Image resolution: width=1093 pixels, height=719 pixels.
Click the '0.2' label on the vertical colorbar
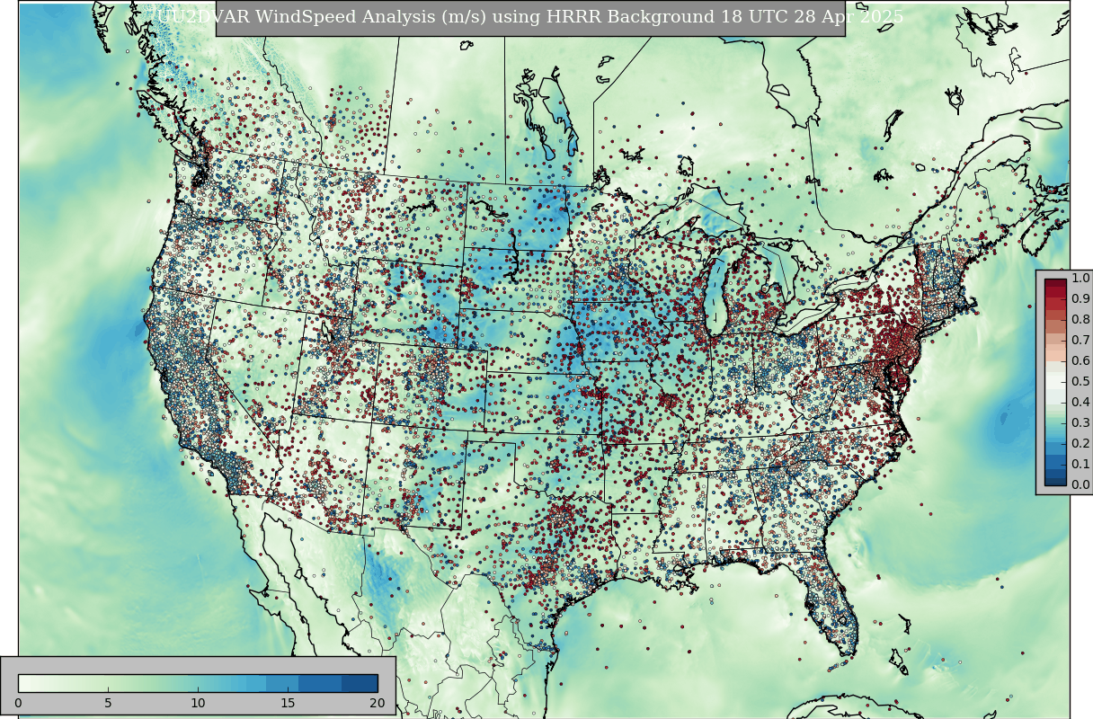pos(1080,444)
